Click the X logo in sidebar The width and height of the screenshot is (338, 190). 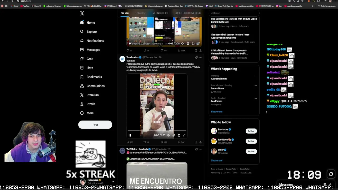[82, 13]
